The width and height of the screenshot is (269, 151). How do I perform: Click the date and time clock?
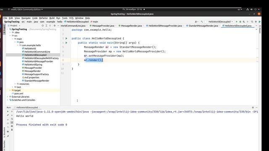pos(132,9)
